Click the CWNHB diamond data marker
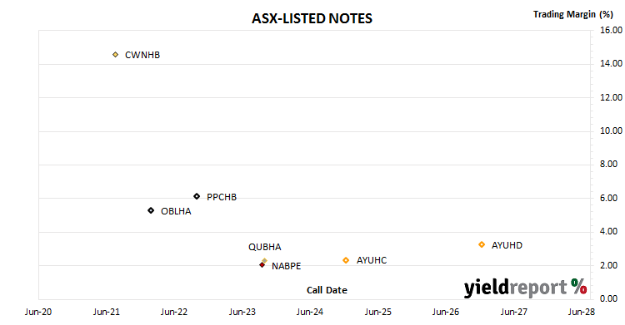The image size is (625, 325). (116, 55)
